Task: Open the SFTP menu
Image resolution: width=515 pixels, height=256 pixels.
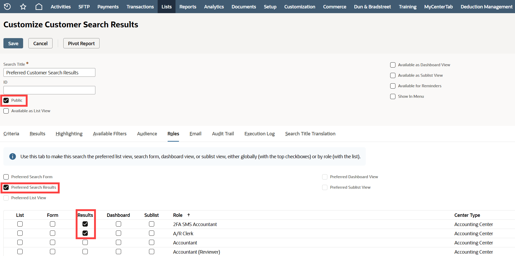Action: tap(84, 7)
